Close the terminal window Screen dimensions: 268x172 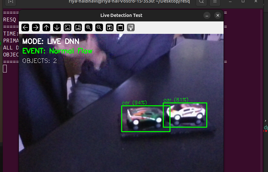tap(256, 1)
